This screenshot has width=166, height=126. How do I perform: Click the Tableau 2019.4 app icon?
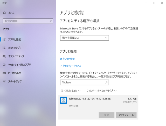pos(64,100)
